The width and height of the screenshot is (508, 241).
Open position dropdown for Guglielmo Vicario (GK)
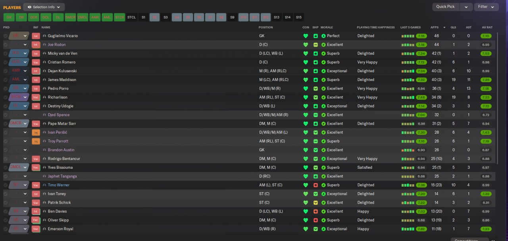[x=25, y=36]
